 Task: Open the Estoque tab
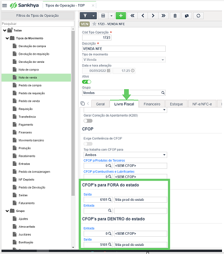(x=176, y=104)
